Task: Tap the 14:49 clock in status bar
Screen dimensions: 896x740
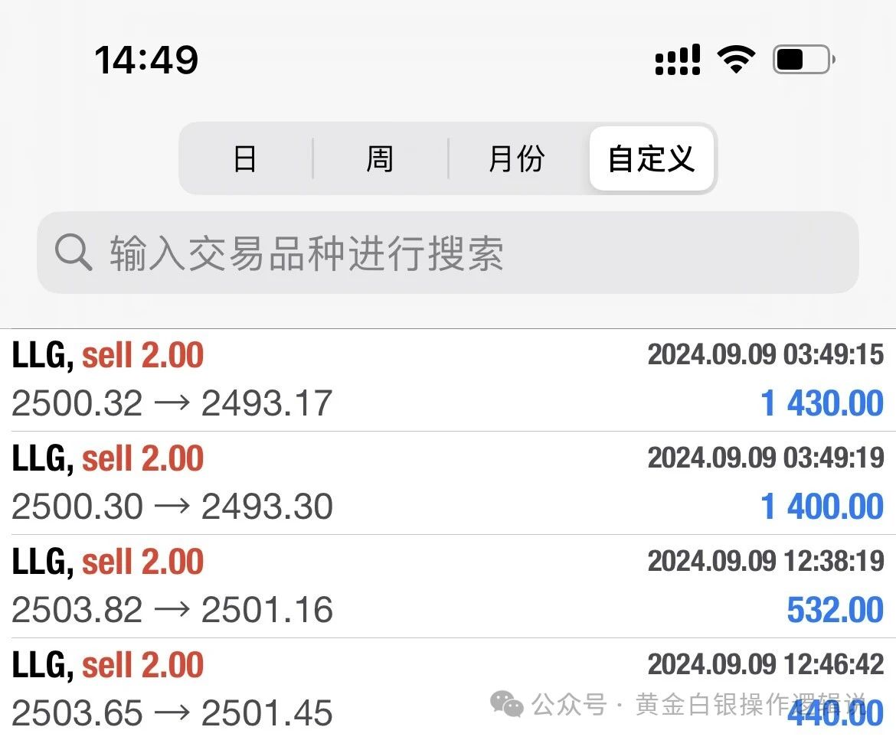Action: point(146,60)
